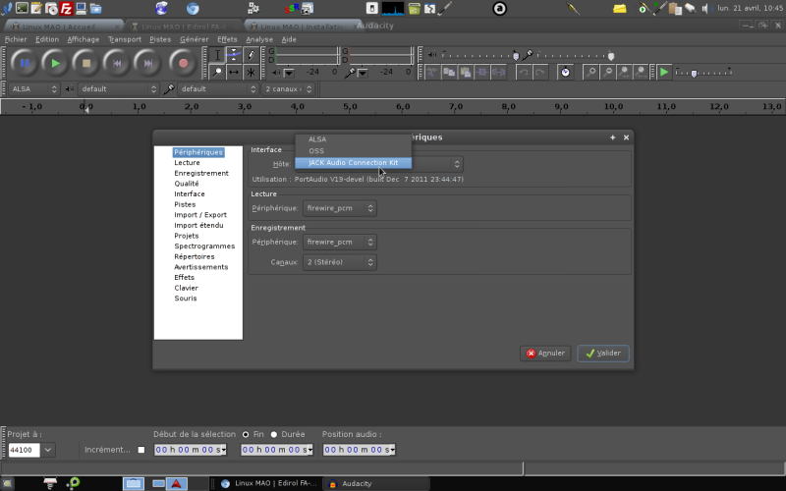Click the Stop transport button
The height and width of the screenshot is (491, 786).
tap(86, 63)
